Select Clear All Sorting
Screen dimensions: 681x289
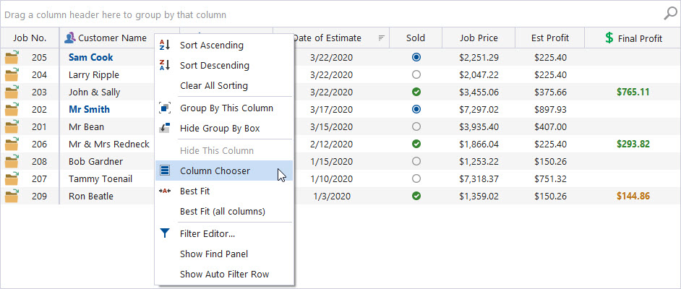[224, 85]
